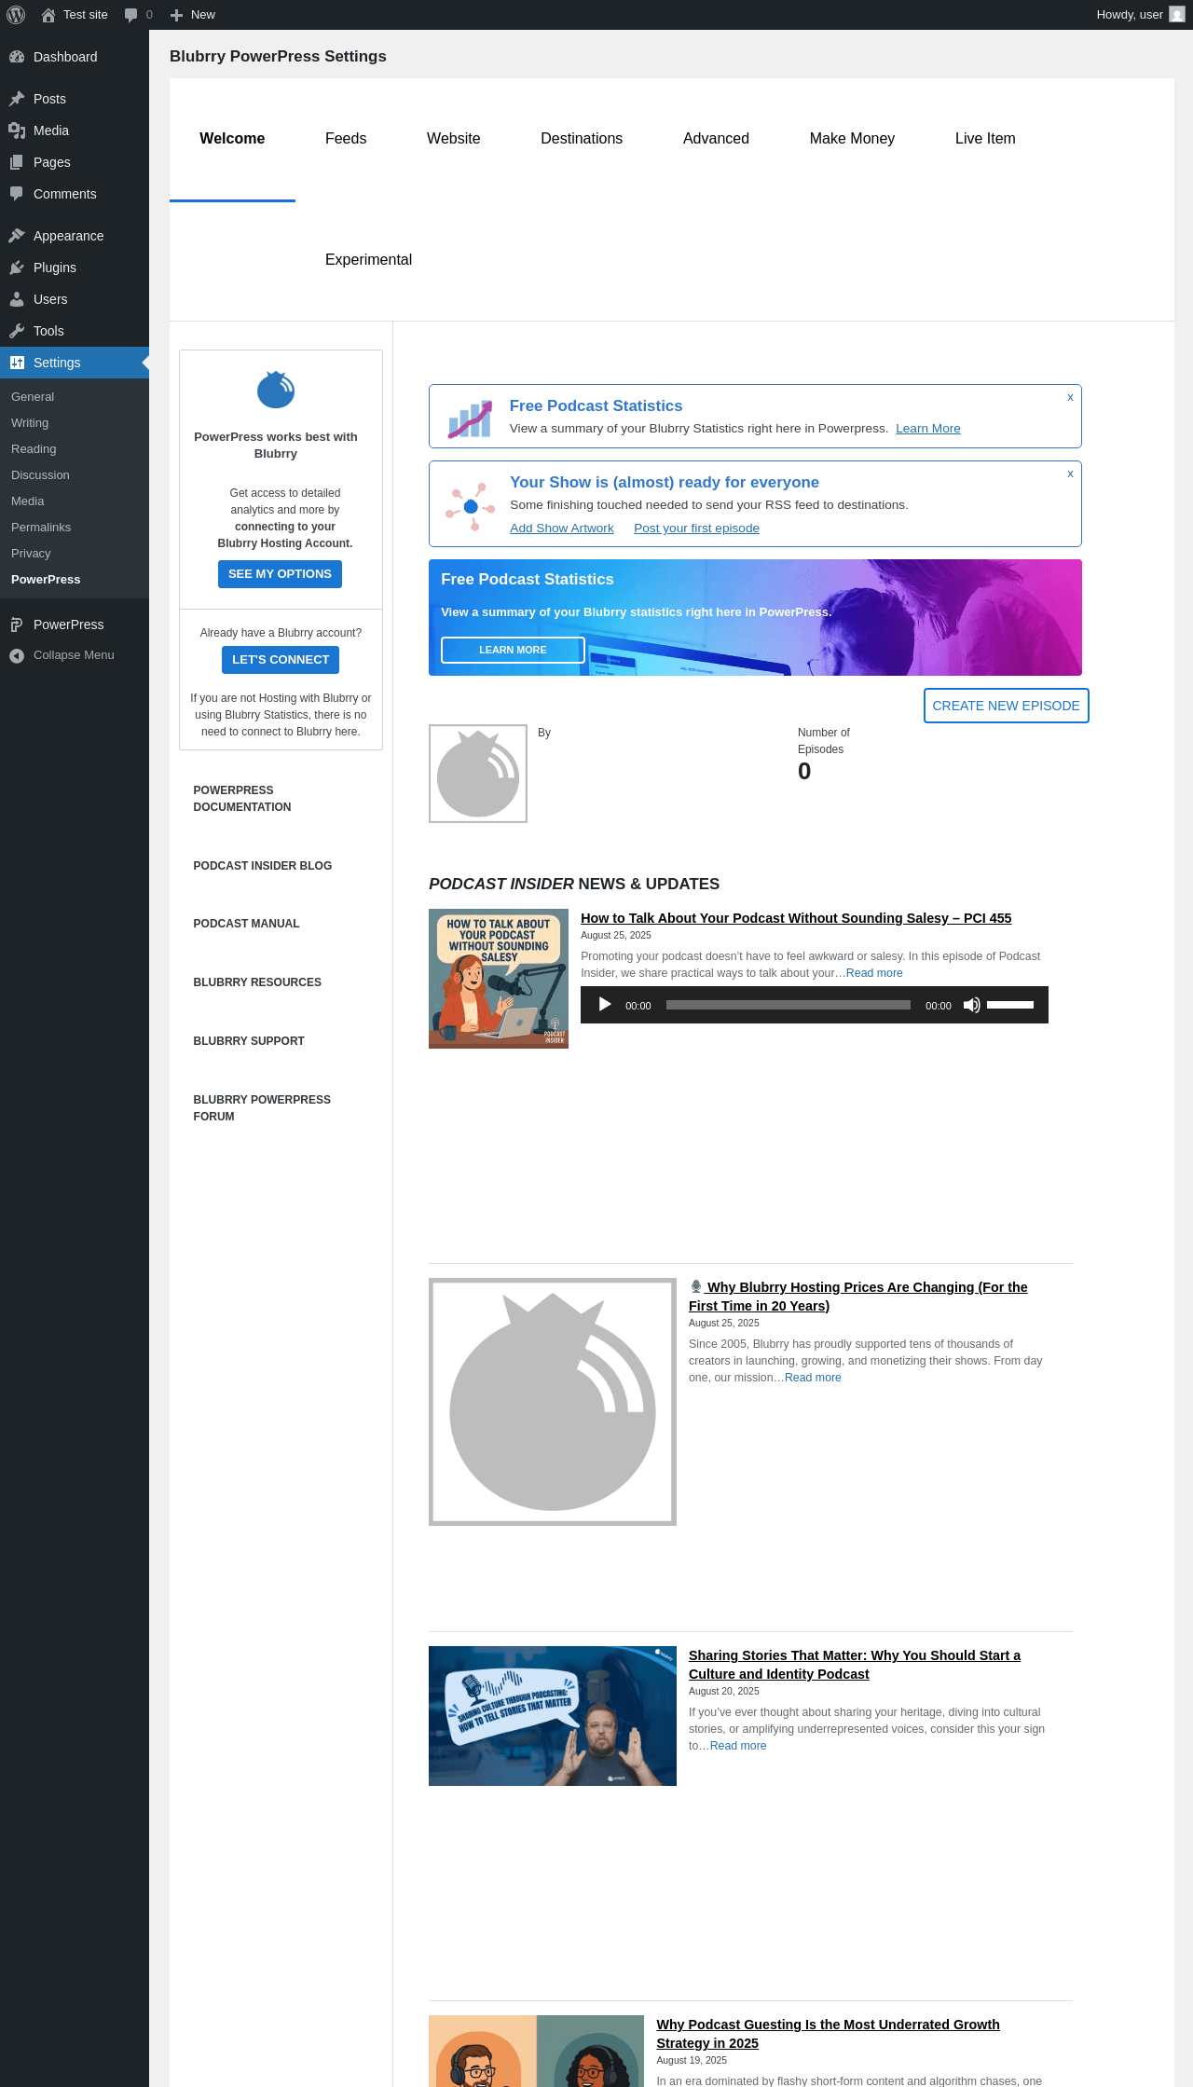1193x2087 pixels.
Task: Open the comments bubble in admin bar
Action: tap(138, 15)
